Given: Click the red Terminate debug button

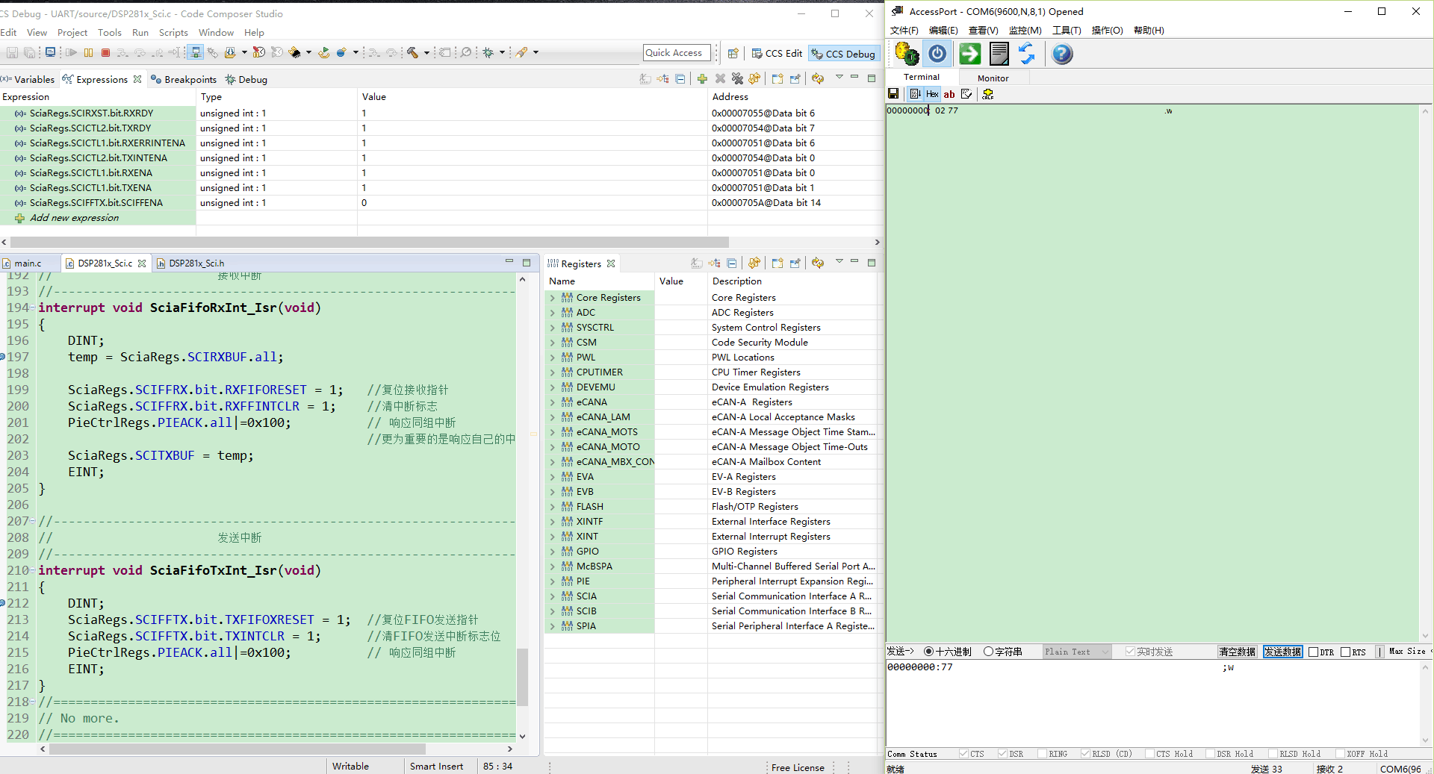Looking at the screenshot, I should click(x=105, y=53).
